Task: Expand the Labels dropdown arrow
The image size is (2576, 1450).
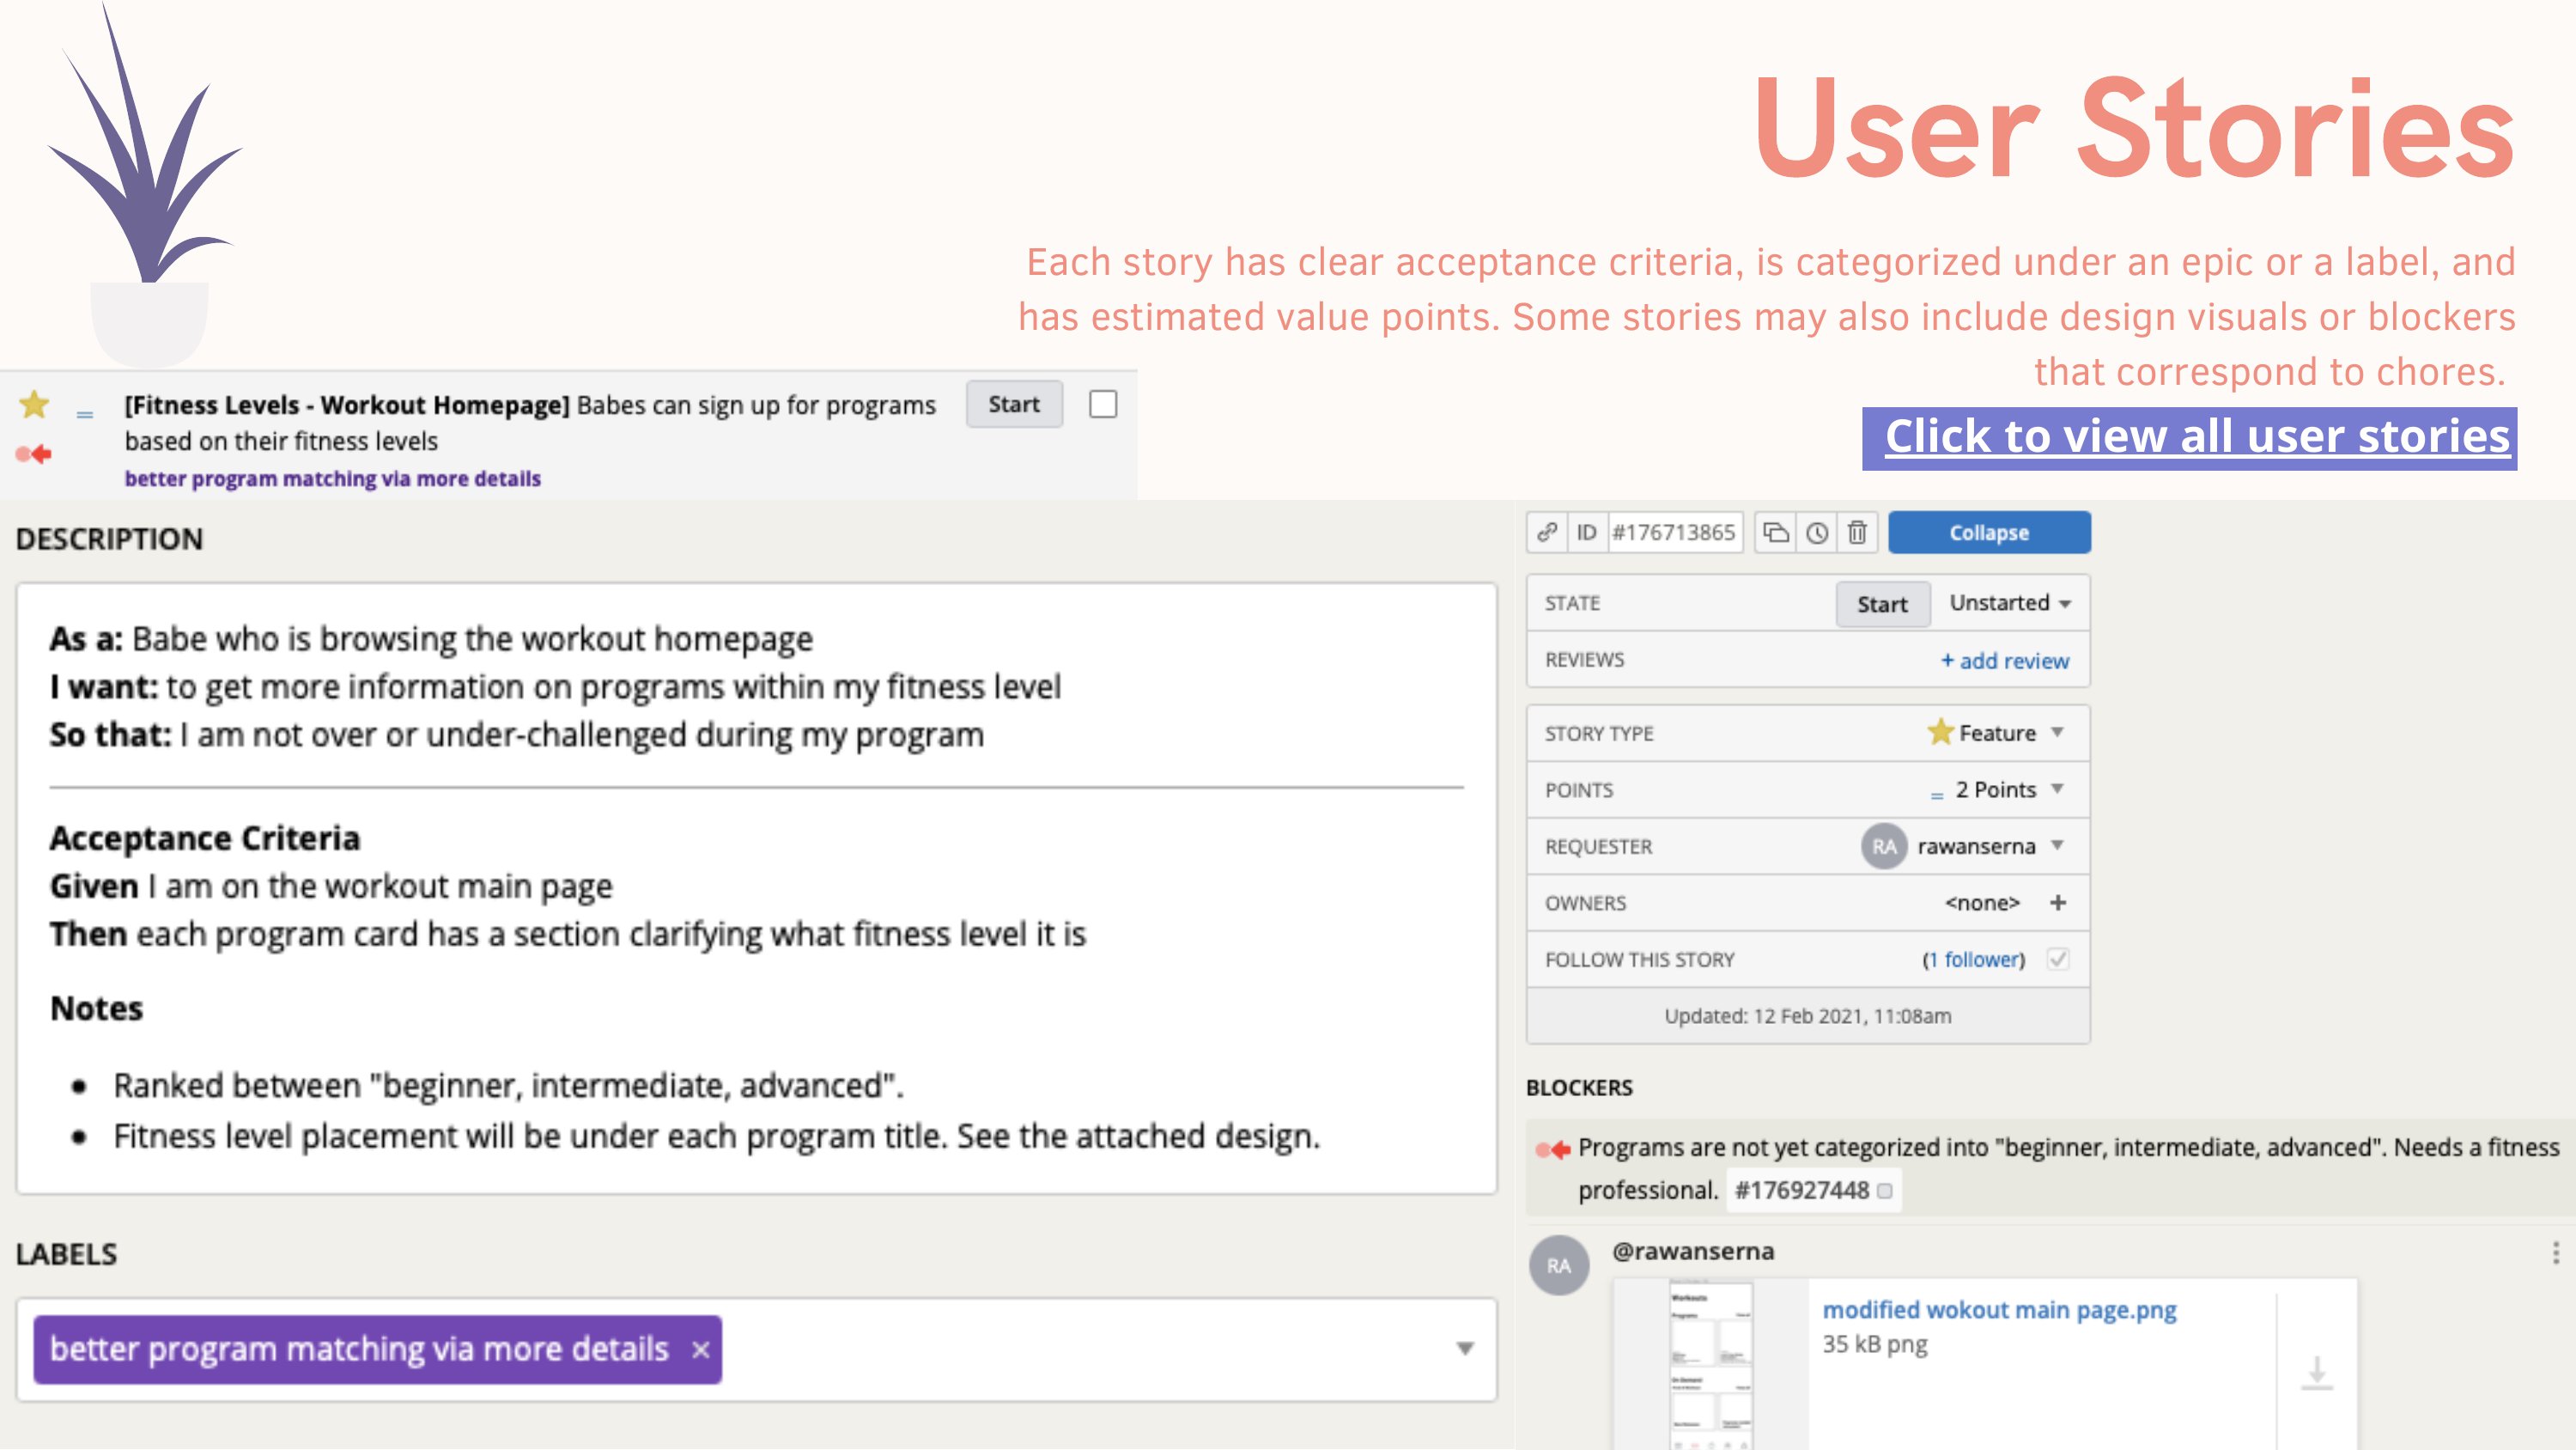Action: click(1465, 1349)
